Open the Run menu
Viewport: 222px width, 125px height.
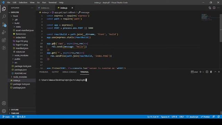[44, 2]
